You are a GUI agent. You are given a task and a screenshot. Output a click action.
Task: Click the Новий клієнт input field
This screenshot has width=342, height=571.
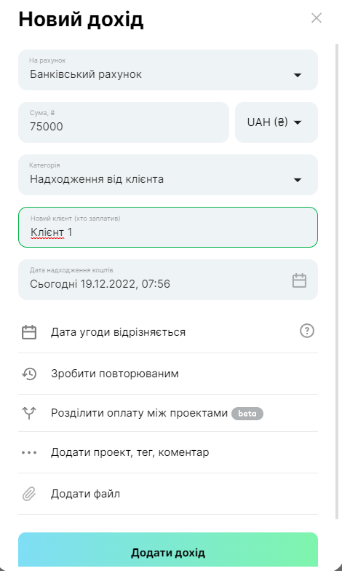[x=168, y=227]
